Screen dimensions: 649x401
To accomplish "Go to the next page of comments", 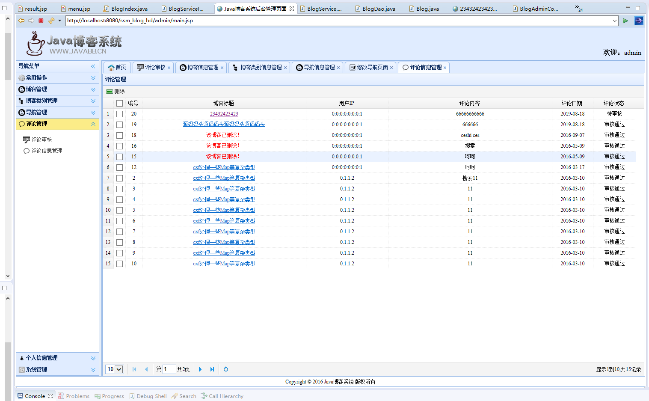I will 200,369.
